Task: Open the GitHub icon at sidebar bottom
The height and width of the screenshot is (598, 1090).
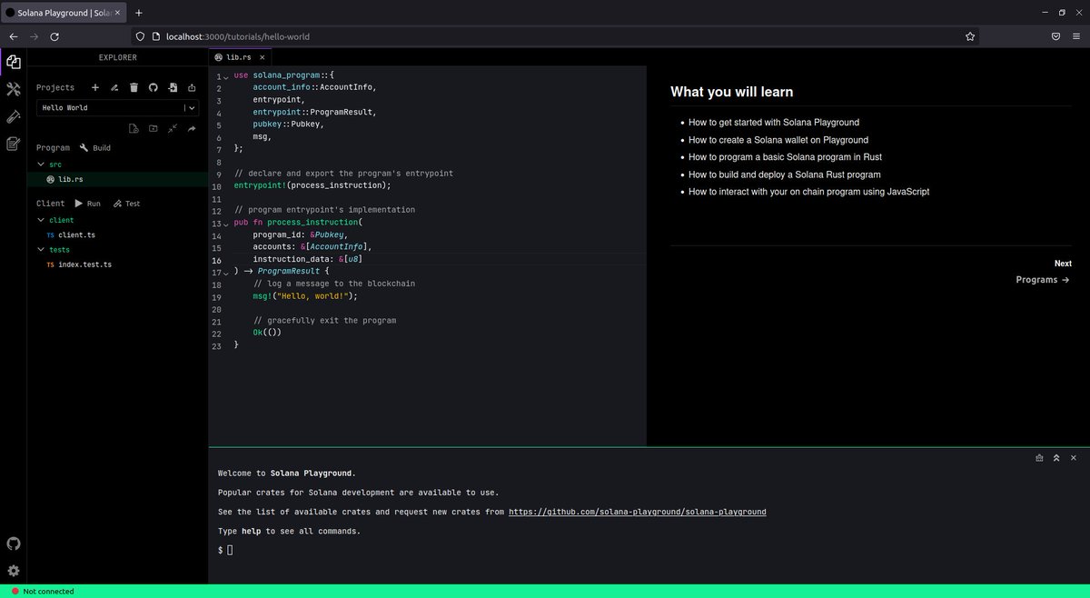Action: (x=13, y=543)
